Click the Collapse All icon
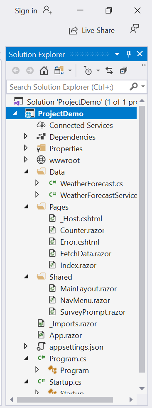 tap(123, 70)
